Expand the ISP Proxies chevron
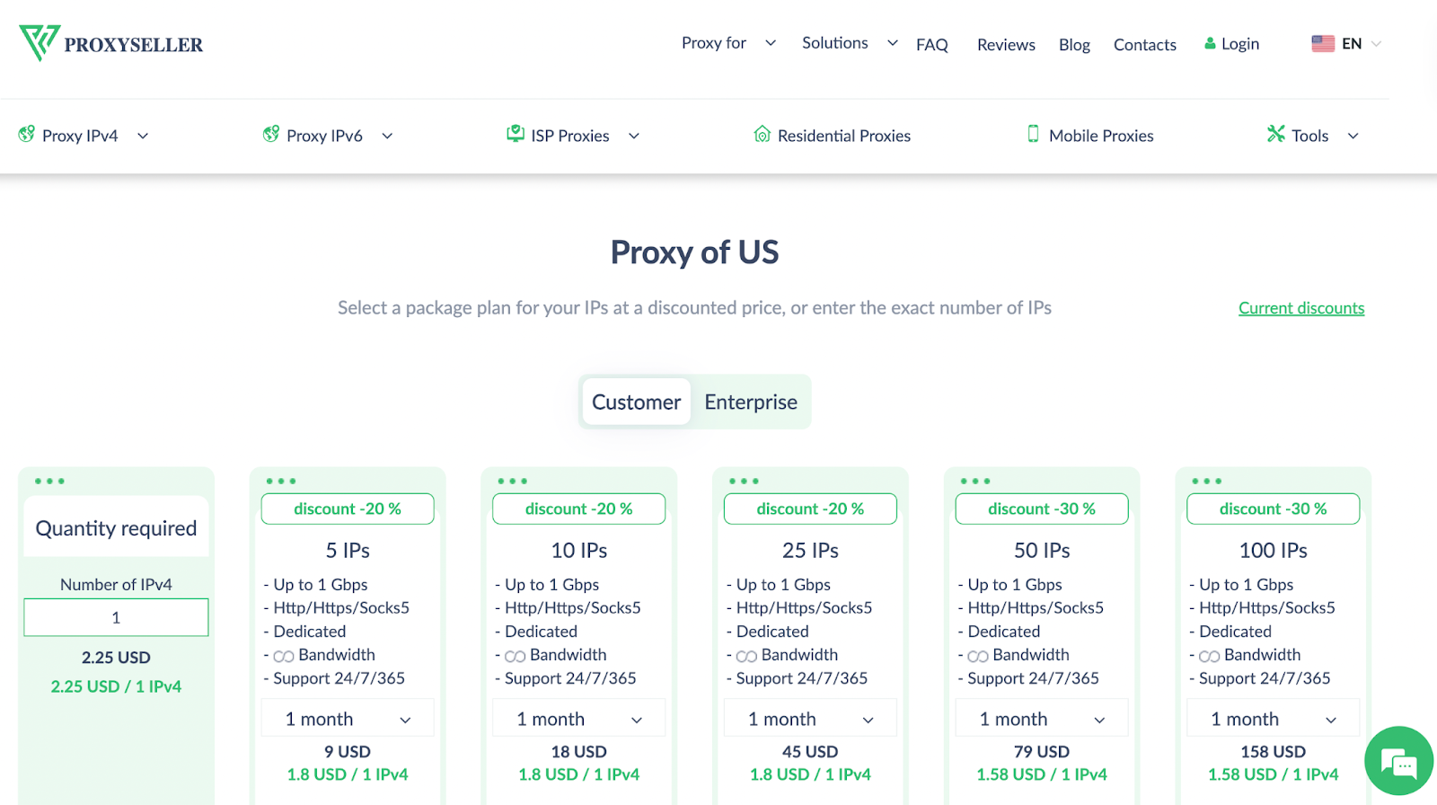This screenshot has width=1437, height=805. 634,136
